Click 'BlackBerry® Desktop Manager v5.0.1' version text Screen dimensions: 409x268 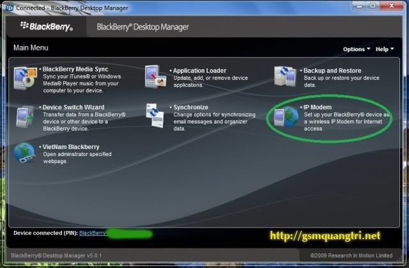click(56, 255)
